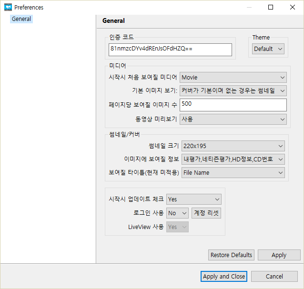Click the 페이지당 보여질 이미지 수 label
Image resolution: width=304 pixels, height=289 pixels.
143,105
